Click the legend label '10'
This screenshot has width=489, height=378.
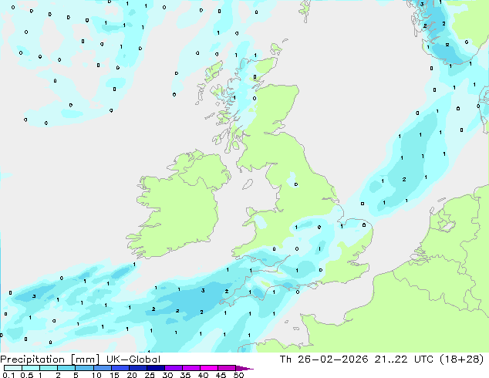pos(96,375)
